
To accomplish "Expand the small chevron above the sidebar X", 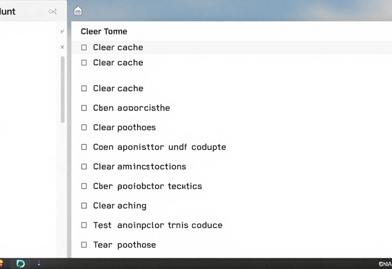I will pyautogui.click(x=62, y=32).
